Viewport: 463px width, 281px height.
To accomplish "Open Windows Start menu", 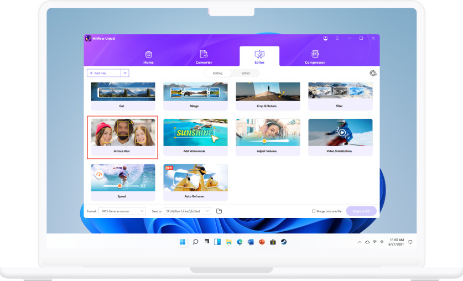I will pos(183,242).
